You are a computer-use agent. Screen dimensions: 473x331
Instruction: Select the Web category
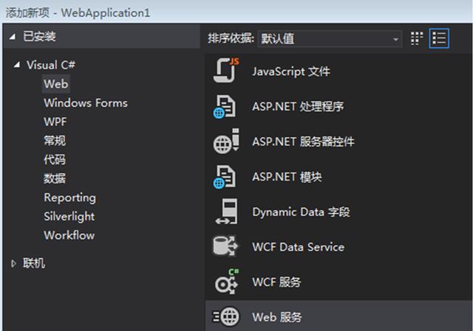click(56, 83)
